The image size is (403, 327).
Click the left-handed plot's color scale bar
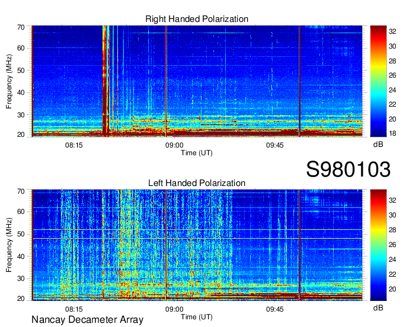378,245
